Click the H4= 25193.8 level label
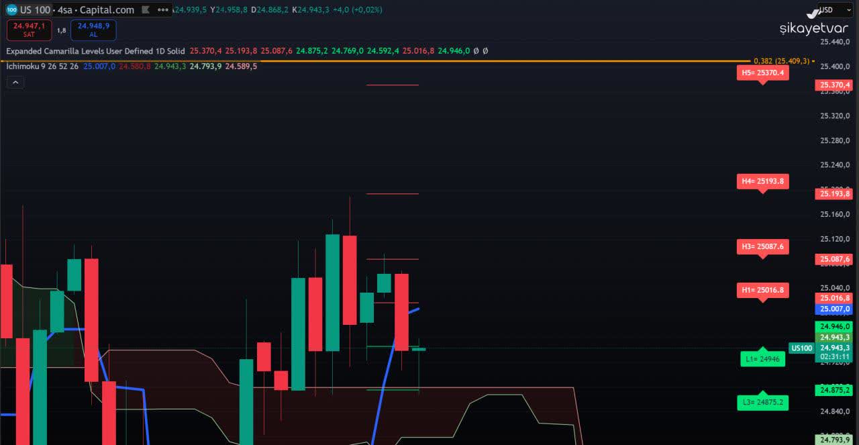 coord(762,181)
